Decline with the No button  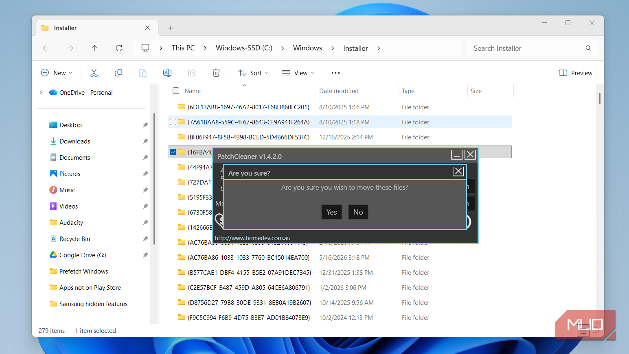click(358, 212)
